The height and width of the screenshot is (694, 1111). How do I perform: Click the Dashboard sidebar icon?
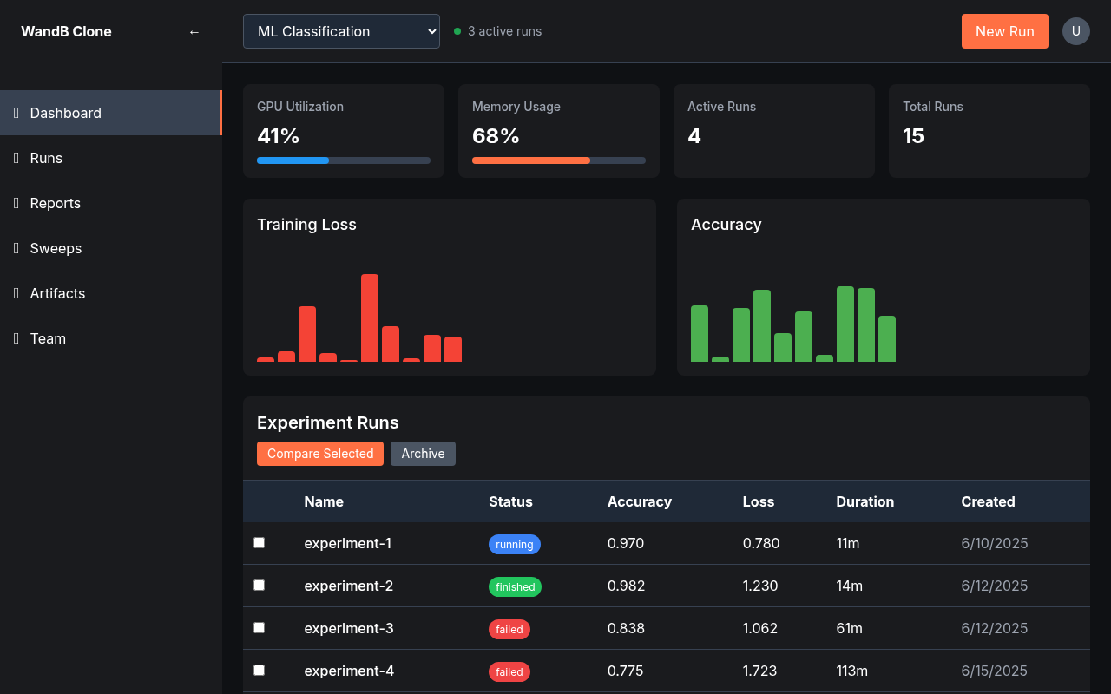click(x=16, y=113)
